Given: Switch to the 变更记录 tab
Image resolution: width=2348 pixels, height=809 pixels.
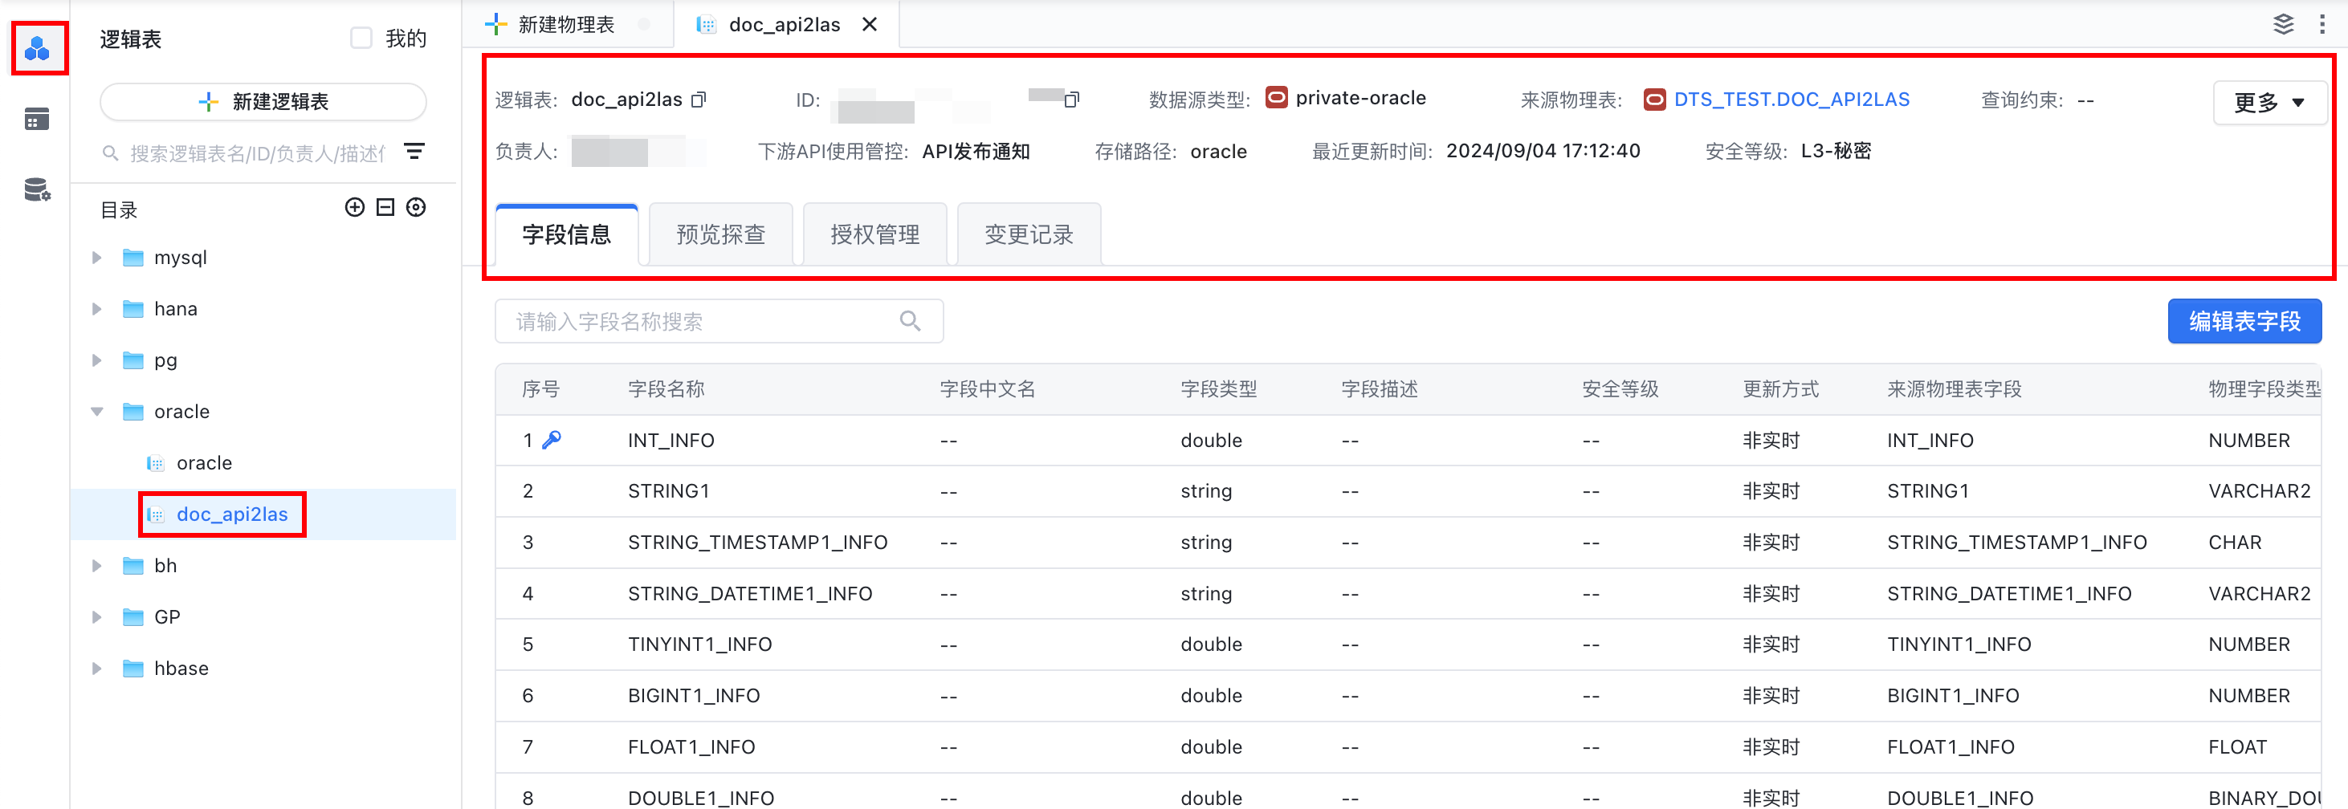Looking at the screenshot, I should (x=1029, y=234).
